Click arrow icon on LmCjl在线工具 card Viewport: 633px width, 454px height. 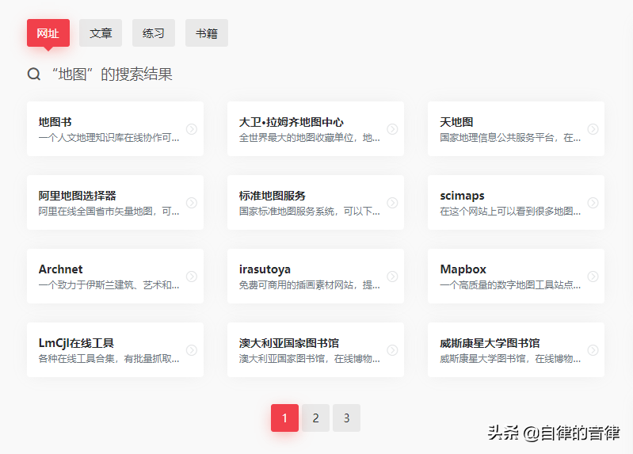192,349
